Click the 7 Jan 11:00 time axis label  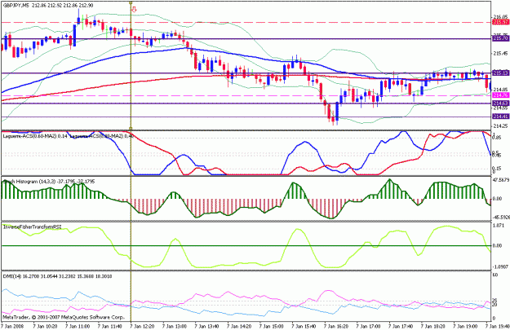(78, 326)
